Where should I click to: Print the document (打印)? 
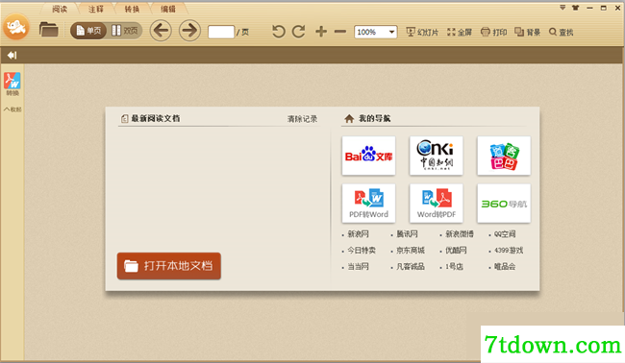point(494,32)
